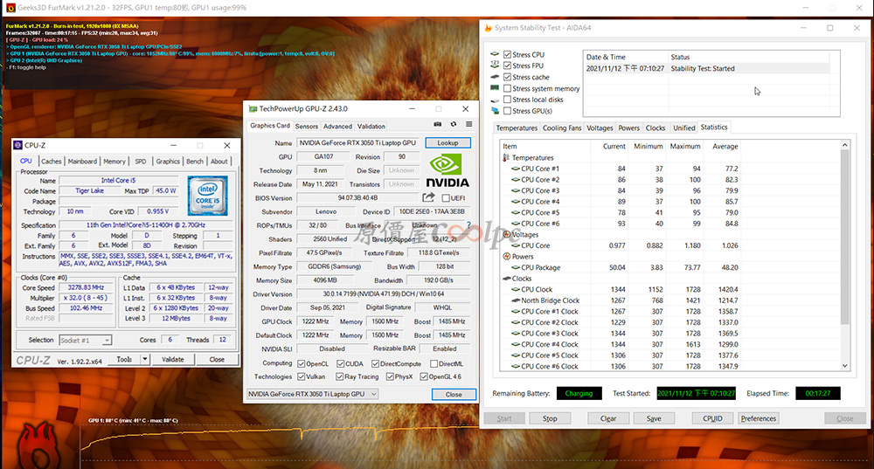The image size is (874, 469).
Task: Click the FurMark flame logo
Action: pyautogui.click(x=38, y=445)
